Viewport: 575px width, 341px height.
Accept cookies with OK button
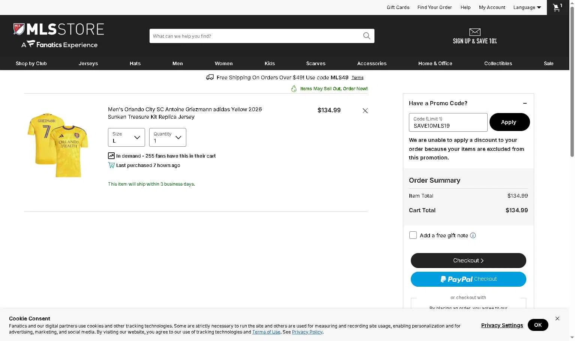tap(538, 325)
